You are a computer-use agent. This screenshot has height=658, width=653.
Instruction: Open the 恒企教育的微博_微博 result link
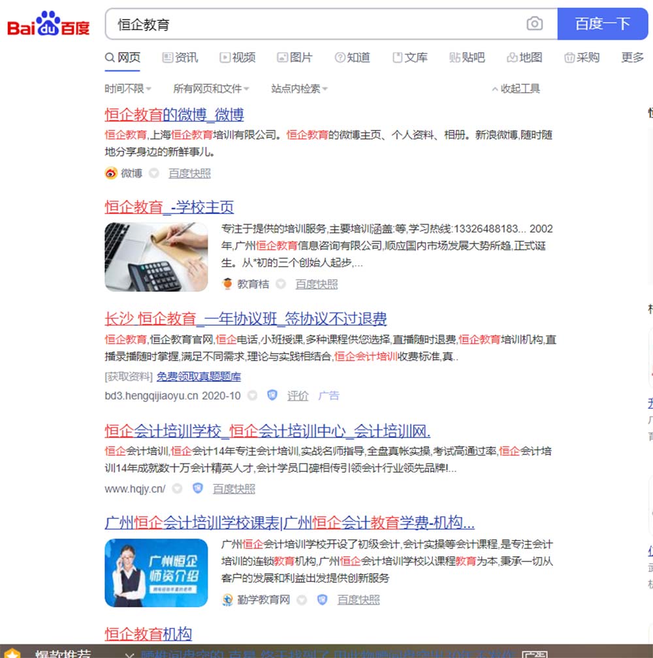tap(174, 115)
